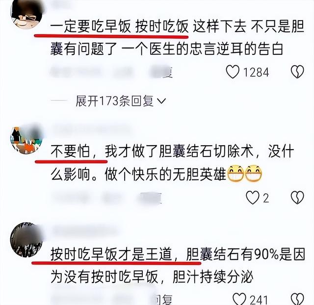This screenshot has width=314, height=305.
Task: Like the comment with 241 likes
Action: [239, 299]
